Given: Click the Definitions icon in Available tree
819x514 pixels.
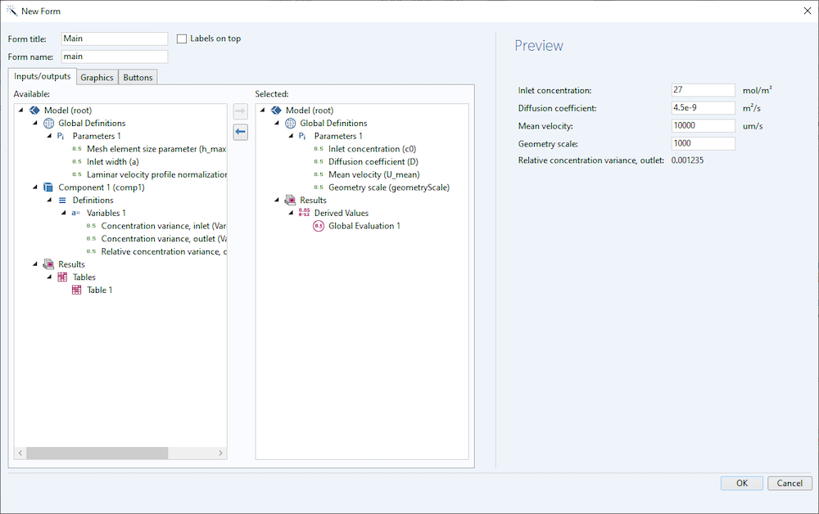Looking at the screenshot, I should tap(62, 201).
